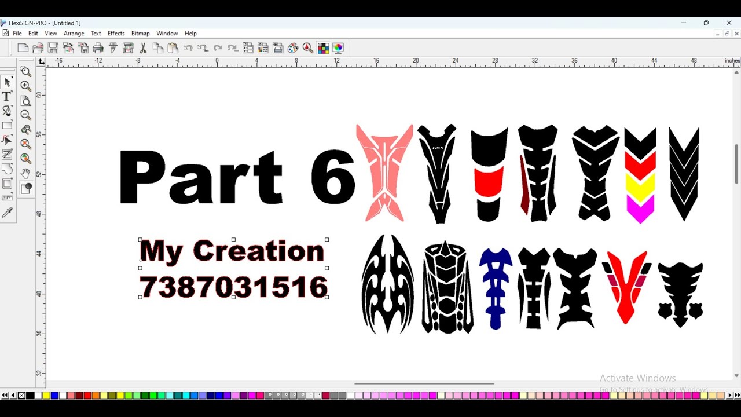Screen dimensions: 741x417
Task: Pick the yellow swatch next to white
Action: [46, 396]
